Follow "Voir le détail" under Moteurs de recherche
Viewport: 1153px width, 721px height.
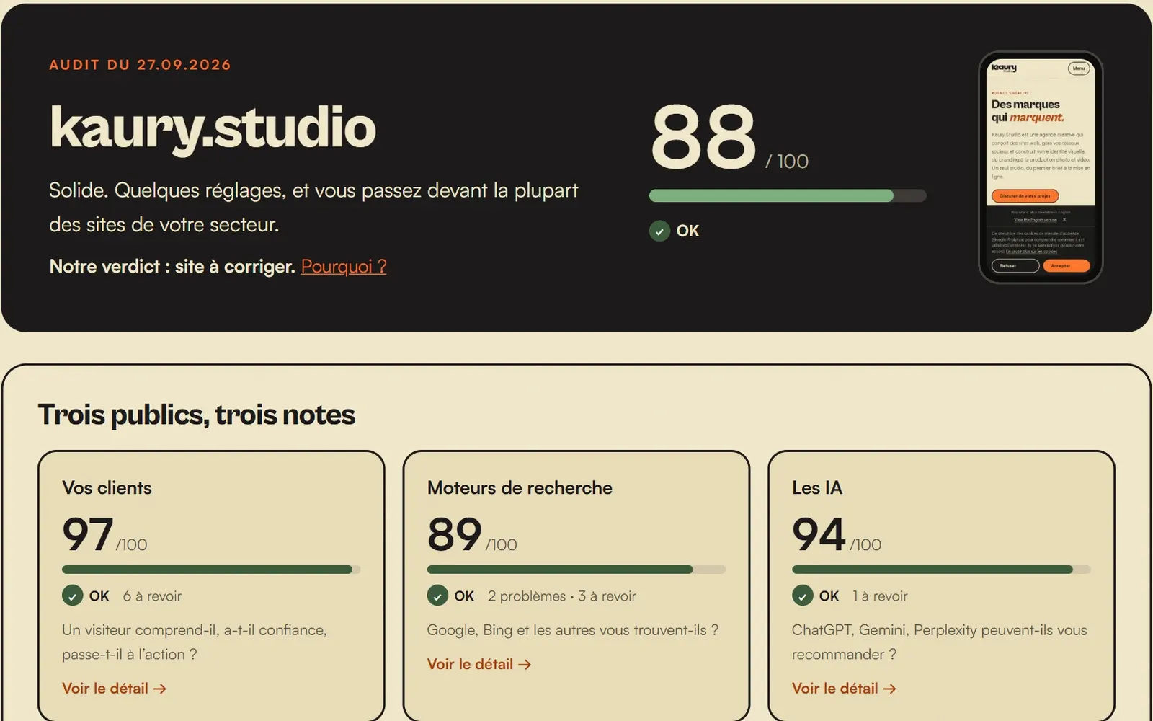tap(479, 664)
